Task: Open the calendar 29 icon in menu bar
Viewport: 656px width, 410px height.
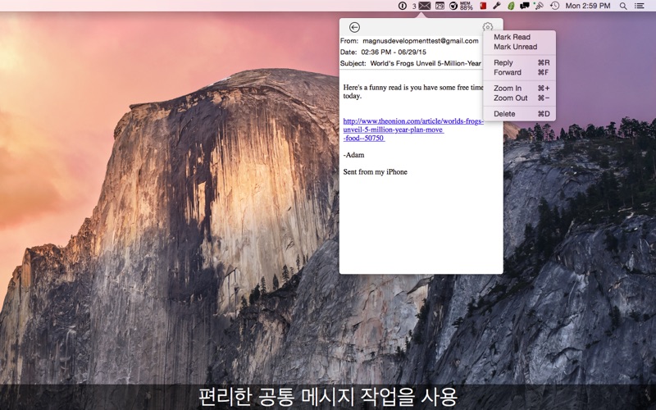Action: tap(440, 6)
